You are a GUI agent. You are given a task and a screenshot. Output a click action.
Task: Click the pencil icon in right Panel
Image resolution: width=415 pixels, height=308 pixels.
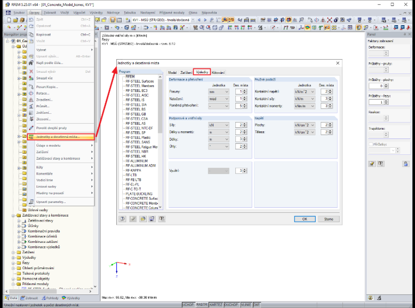[x=372, y=164]
